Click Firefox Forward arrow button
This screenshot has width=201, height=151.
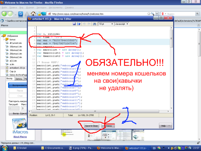(x=10, y=14)
